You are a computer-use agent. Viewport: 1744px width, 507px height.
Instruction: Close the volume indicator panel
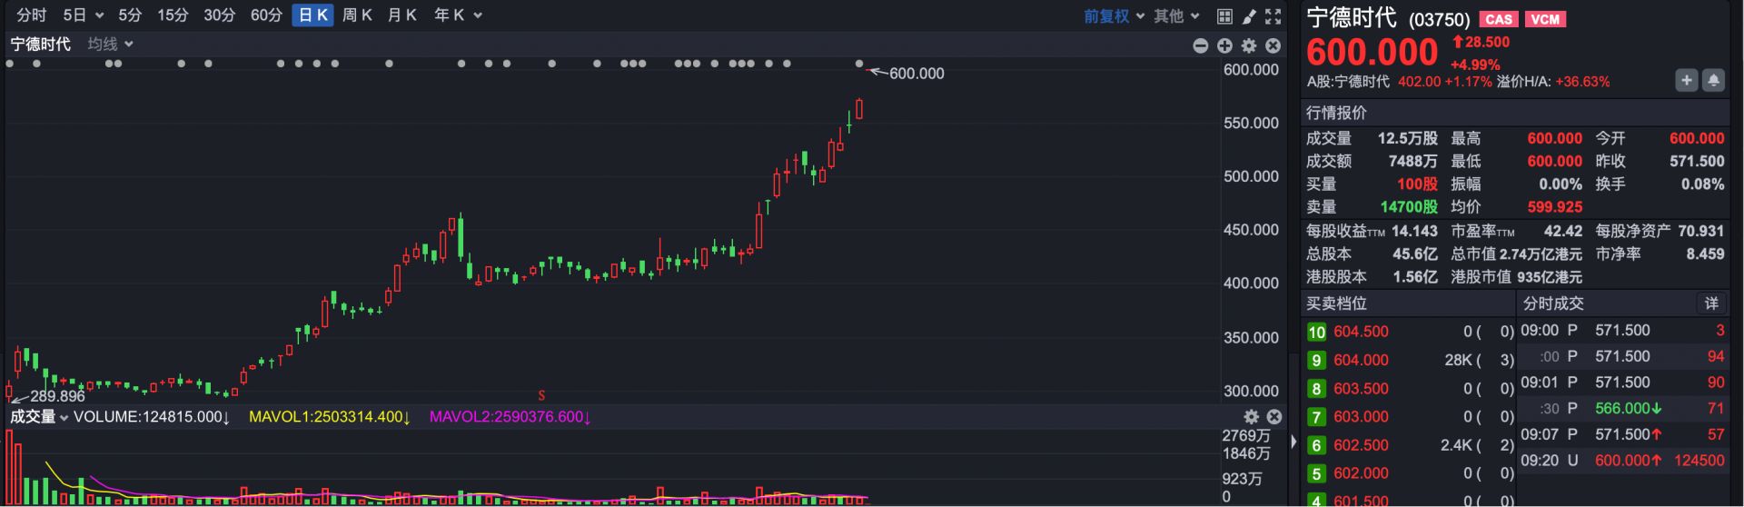tap(1274, 417)
